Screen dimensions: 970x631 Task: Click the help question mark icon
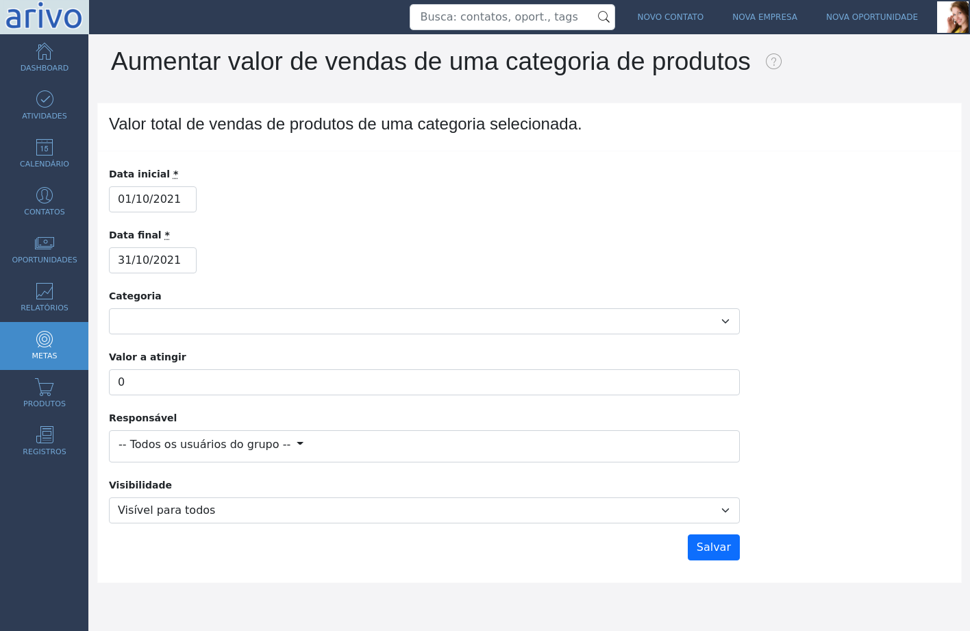point(773,62)
